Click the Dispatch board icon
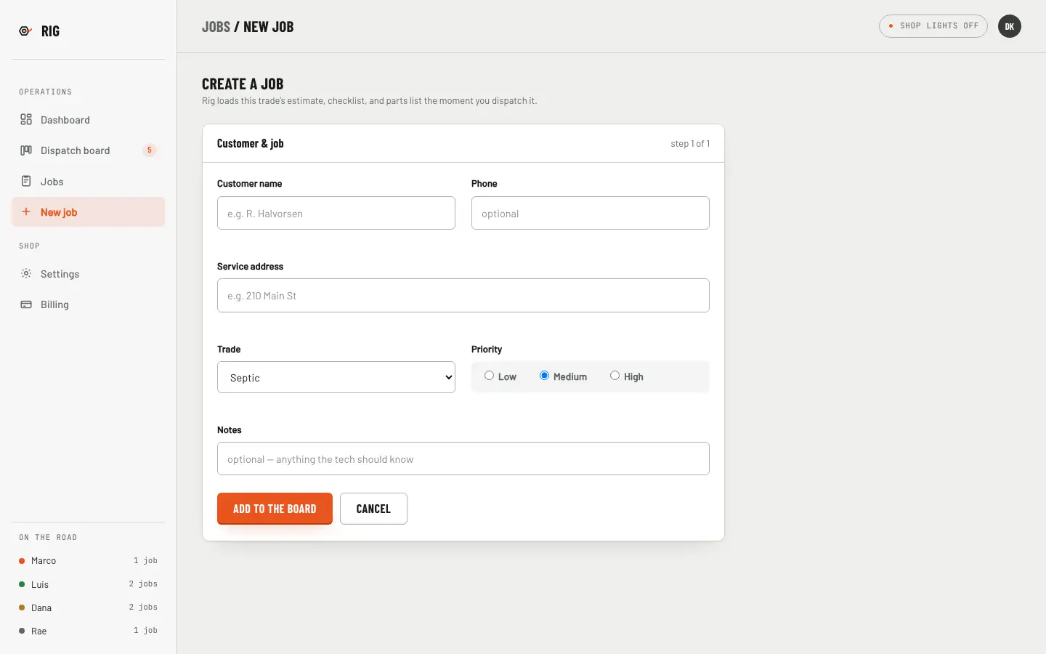The height and width of the screenshot is (654, 1046). click(26, 150)
